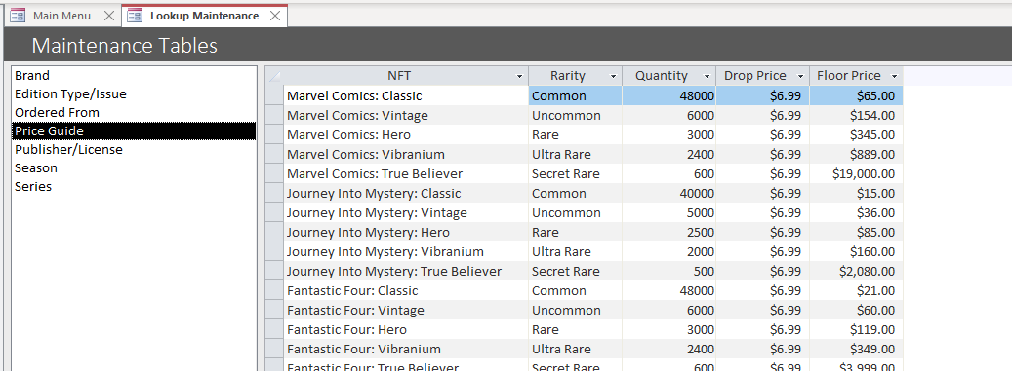Open the Rarity column filter dropdown
The width and height of the screenshot is (1012, 371).
613,76
